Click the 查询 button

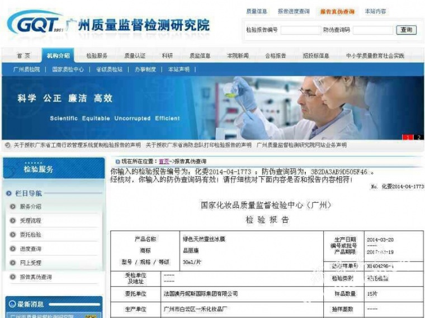click(x=407, y=30)
